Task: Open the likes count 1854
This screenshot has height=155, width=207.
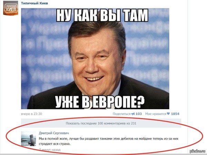Action: click(x=175, y=114)
